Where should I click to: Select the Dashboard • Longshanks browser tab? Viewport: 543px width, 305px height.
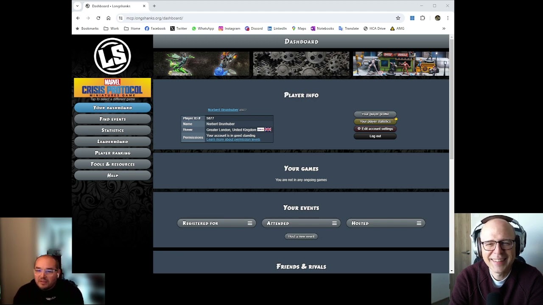point(115,6)
